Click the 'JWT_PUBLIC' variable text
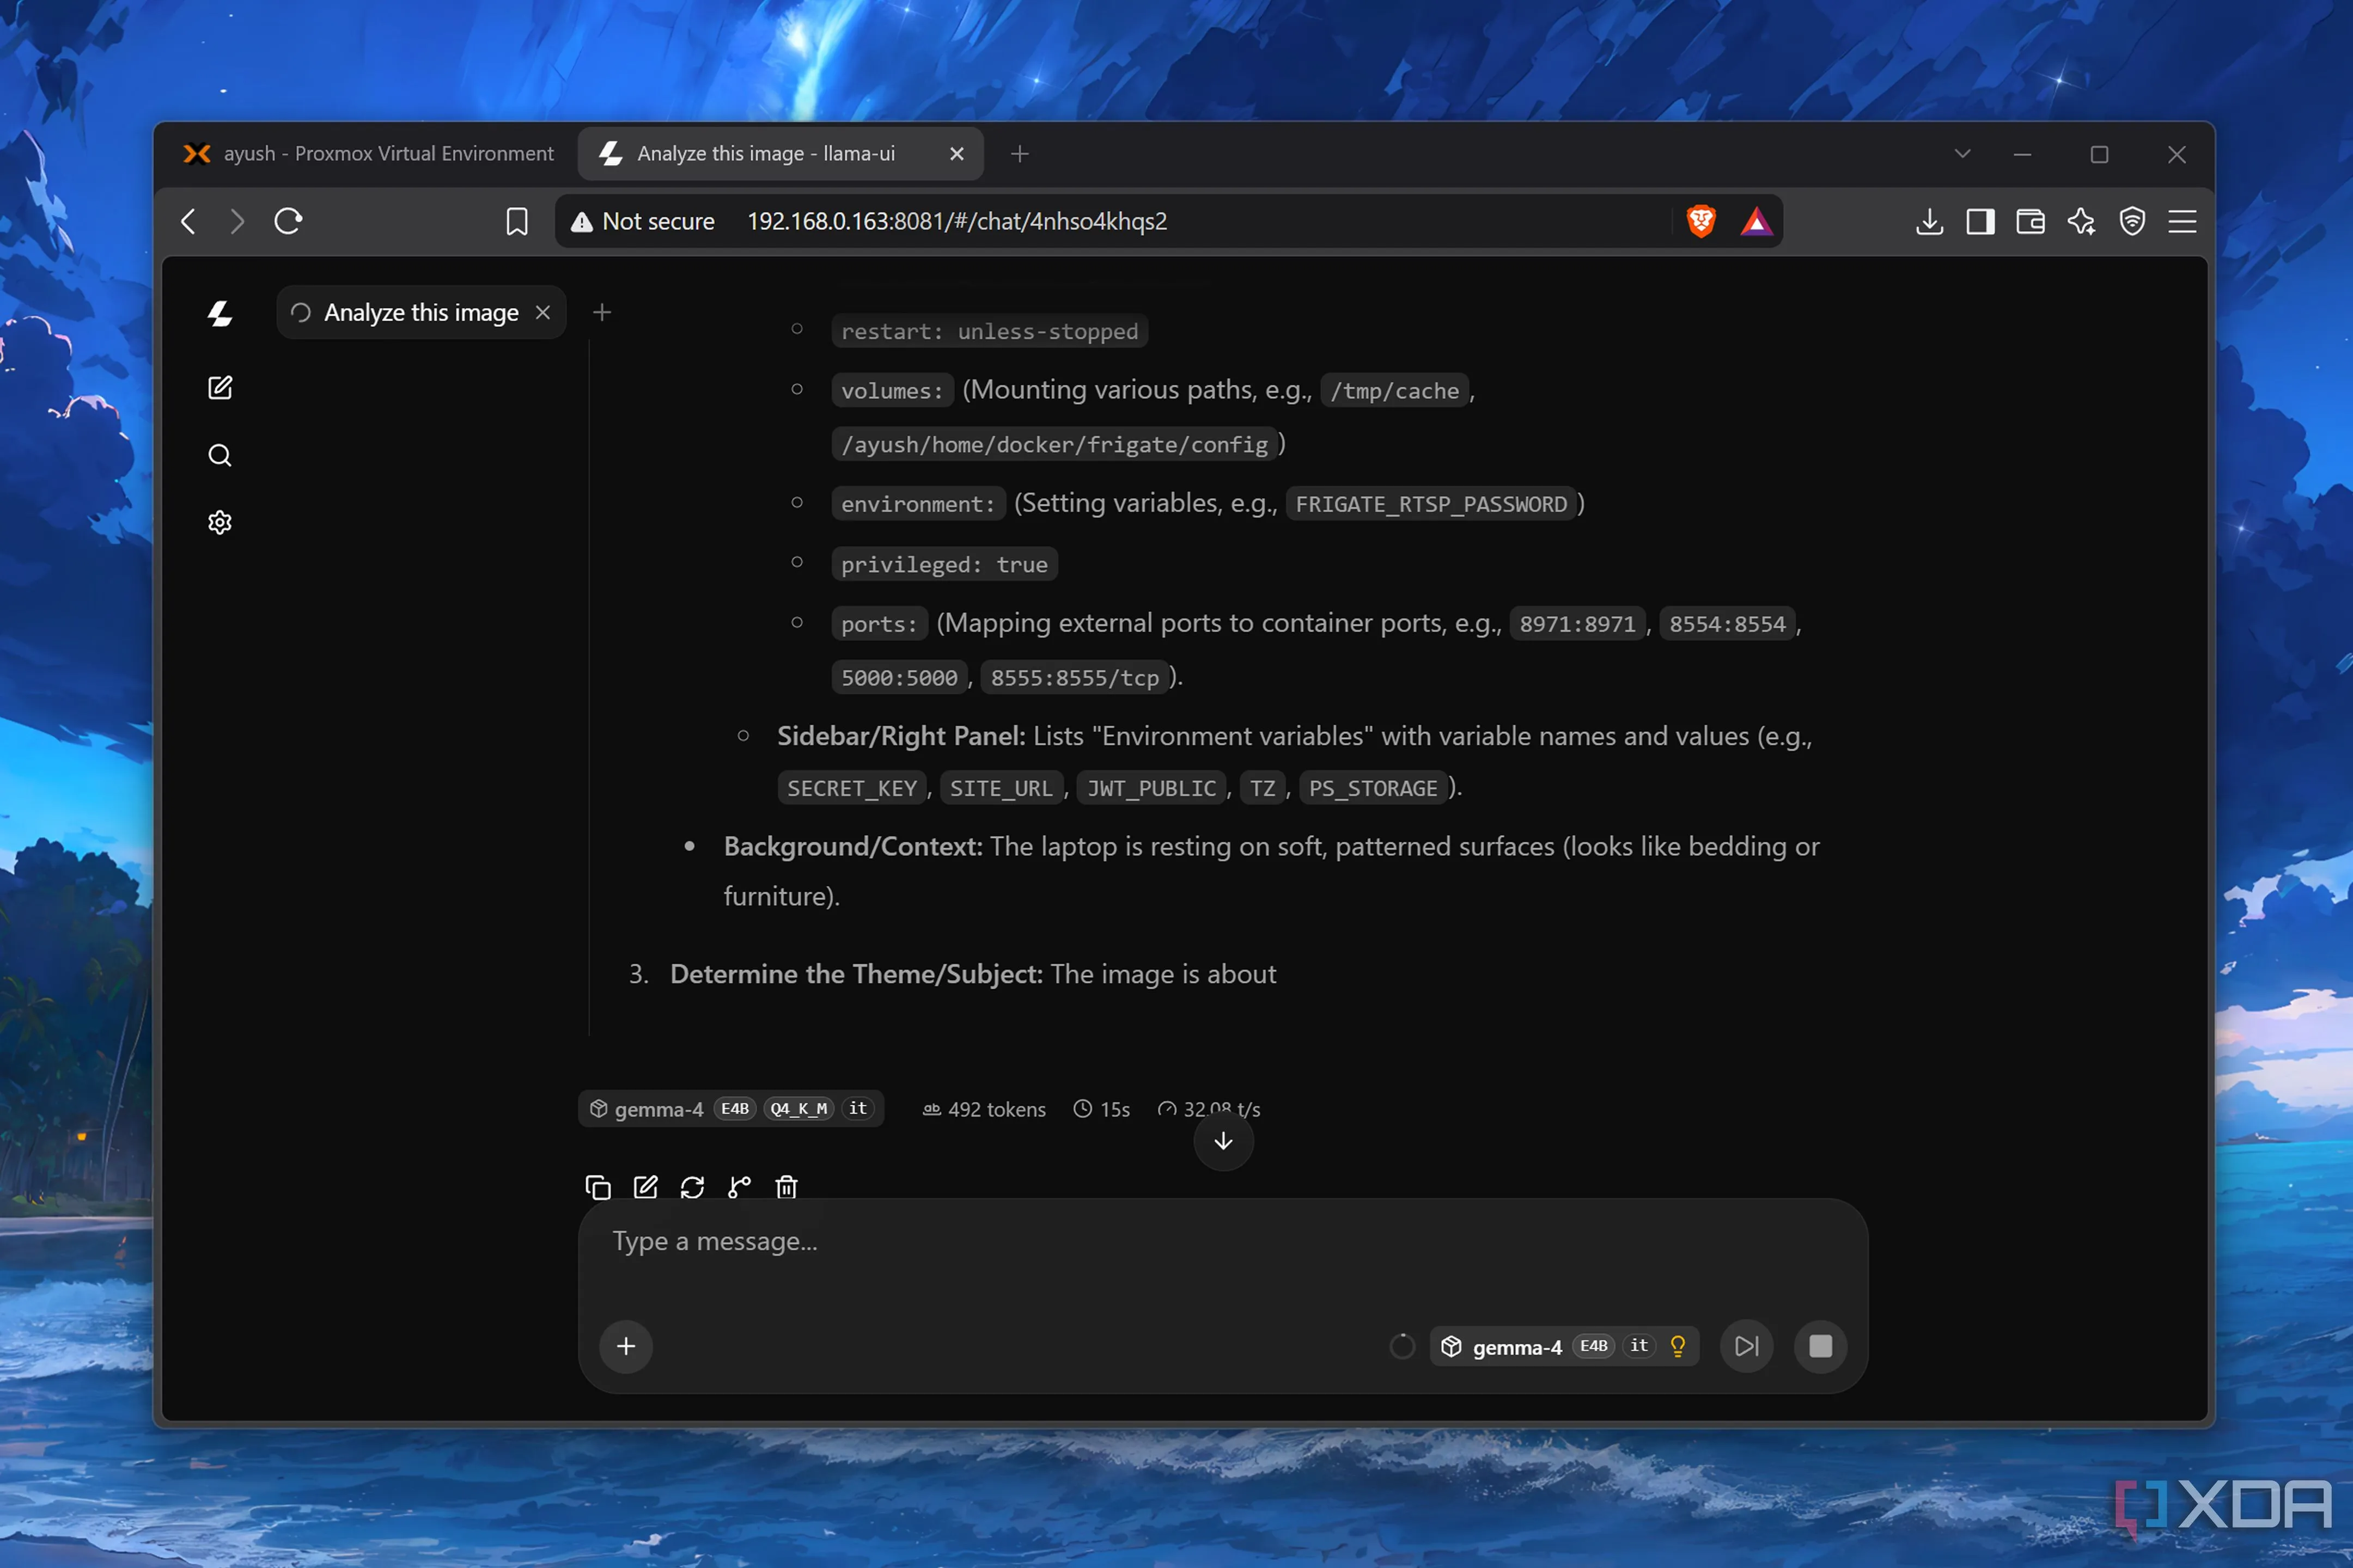This screenshot has width=2353, height=1568. point(1150,788)
